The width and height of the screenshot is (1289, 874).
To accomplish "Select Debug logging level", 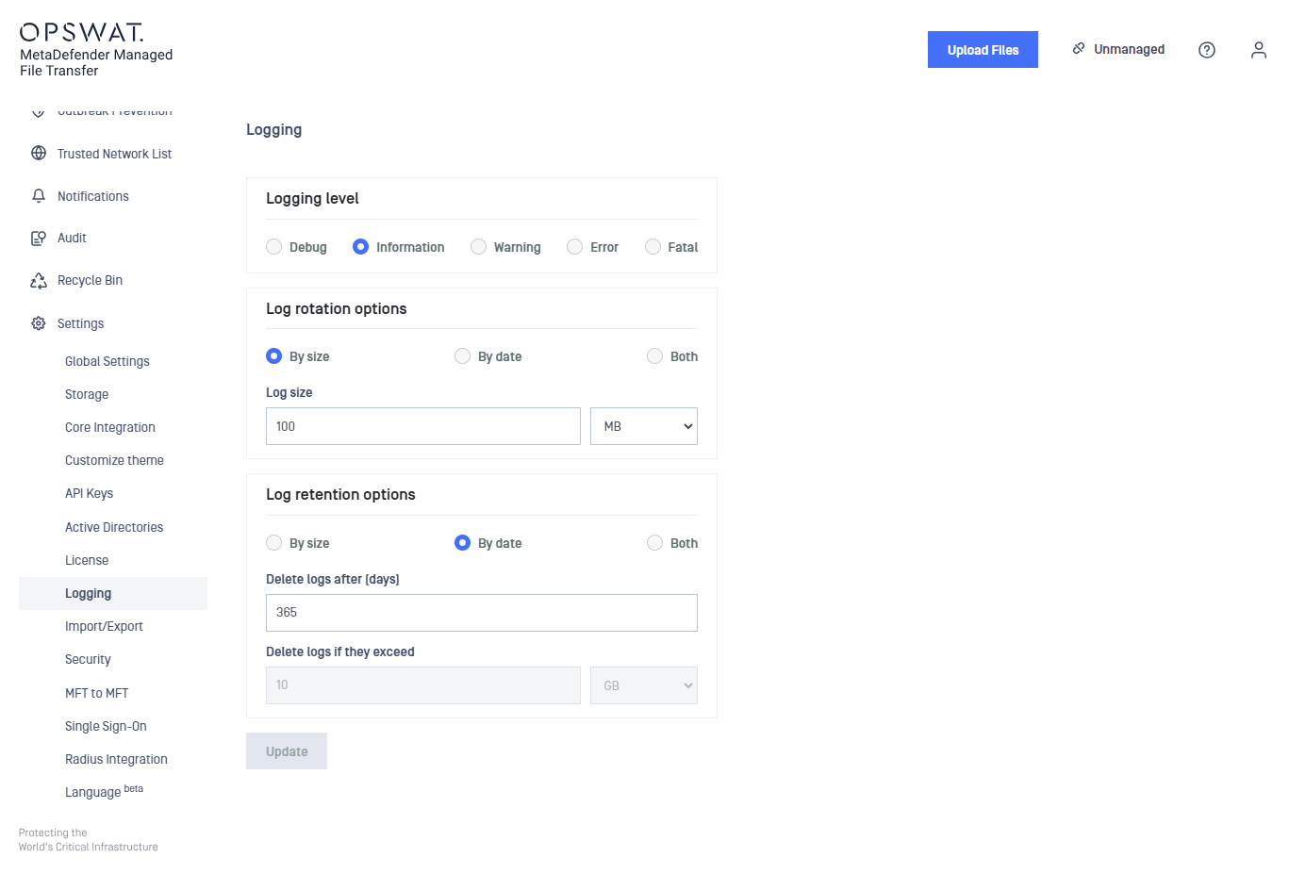I will pos(274,246).
